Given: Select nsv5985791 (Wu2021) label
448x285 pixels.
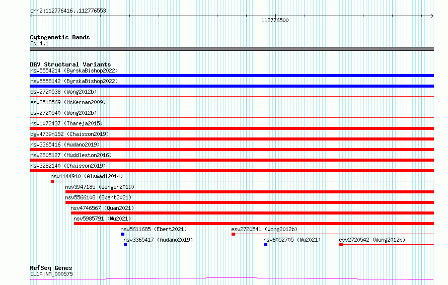Looking at the screenshot, I should pos(102,219).
